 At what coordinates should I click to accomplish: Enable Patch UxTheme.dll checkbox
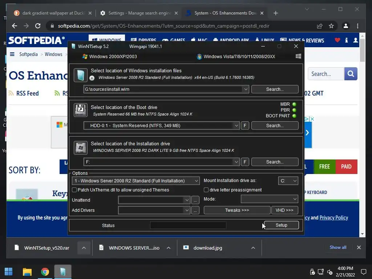pyautogui.click(x=74, y=190)
